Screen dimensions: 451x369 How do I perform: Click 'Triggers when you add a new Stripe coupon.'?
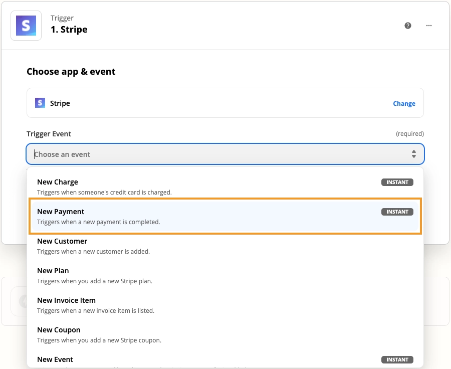[x=99, y=340]
